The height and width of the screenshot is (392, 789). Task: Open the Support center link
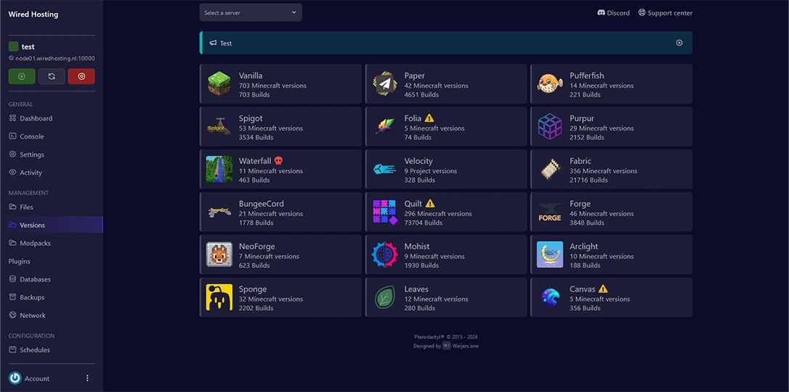point(665,12)
